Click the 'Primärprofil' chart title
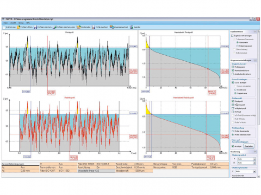The image size is (261, 195). pos(69,32)
